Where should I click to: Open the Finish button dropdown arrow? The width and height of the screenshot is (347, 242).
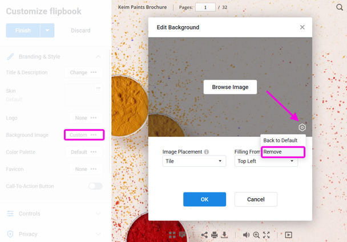[47, 31]
